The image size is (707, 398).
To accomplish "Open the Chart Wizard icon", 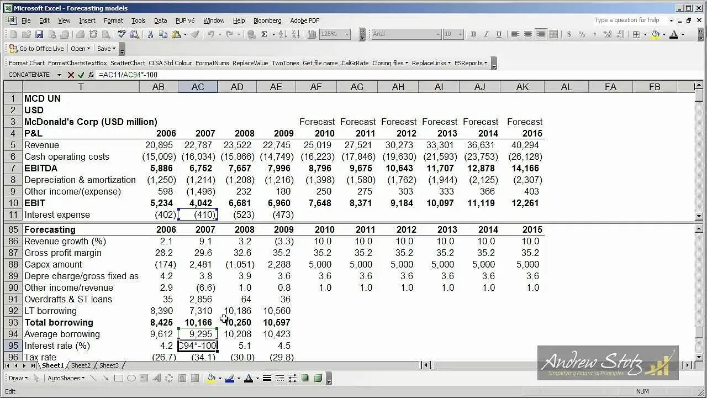I will click(x=312, y=34).
